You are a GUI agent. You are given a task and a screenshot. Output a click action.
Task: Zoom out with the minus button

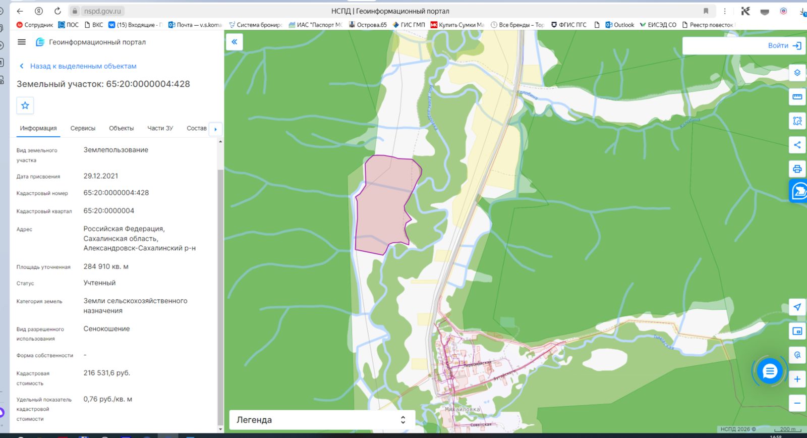(x=797, y=403)
